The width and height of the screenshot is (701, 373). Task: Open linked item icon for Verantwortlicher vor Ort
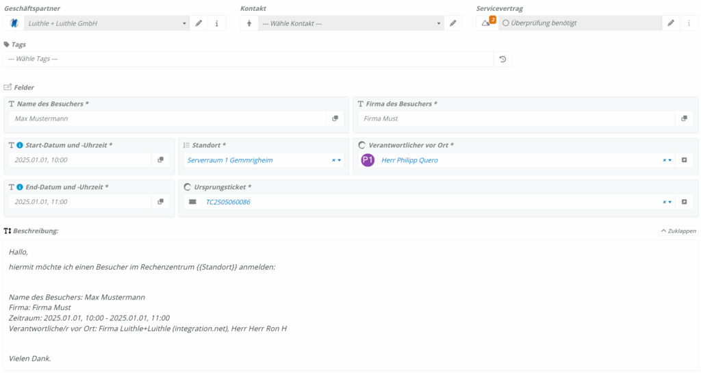pyautogui.click(x=684, y=160)
